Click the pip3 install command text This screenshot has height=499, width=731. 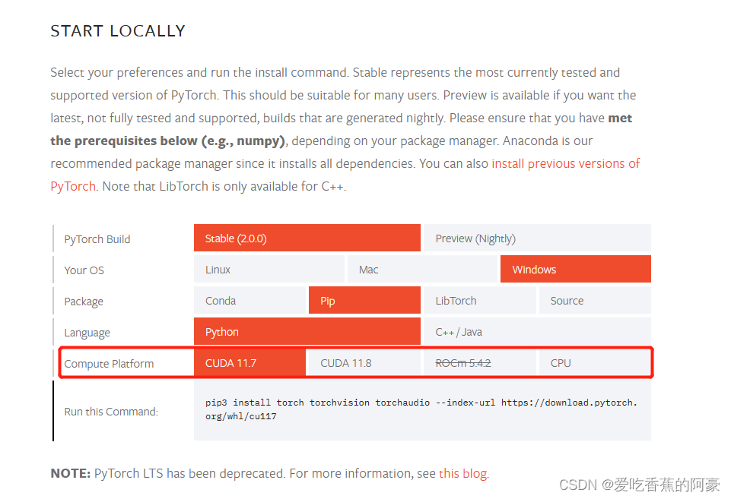coord(421,409)
